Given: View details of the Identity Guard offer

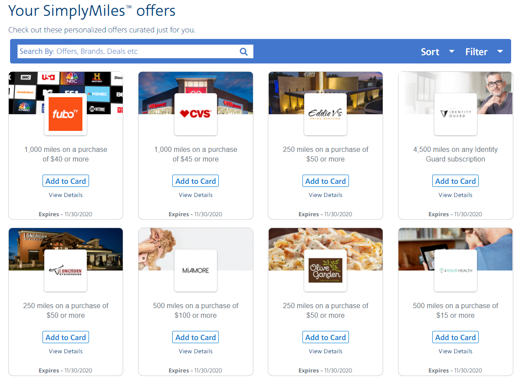Looking at the screenshot, I should tap(455, 195).
